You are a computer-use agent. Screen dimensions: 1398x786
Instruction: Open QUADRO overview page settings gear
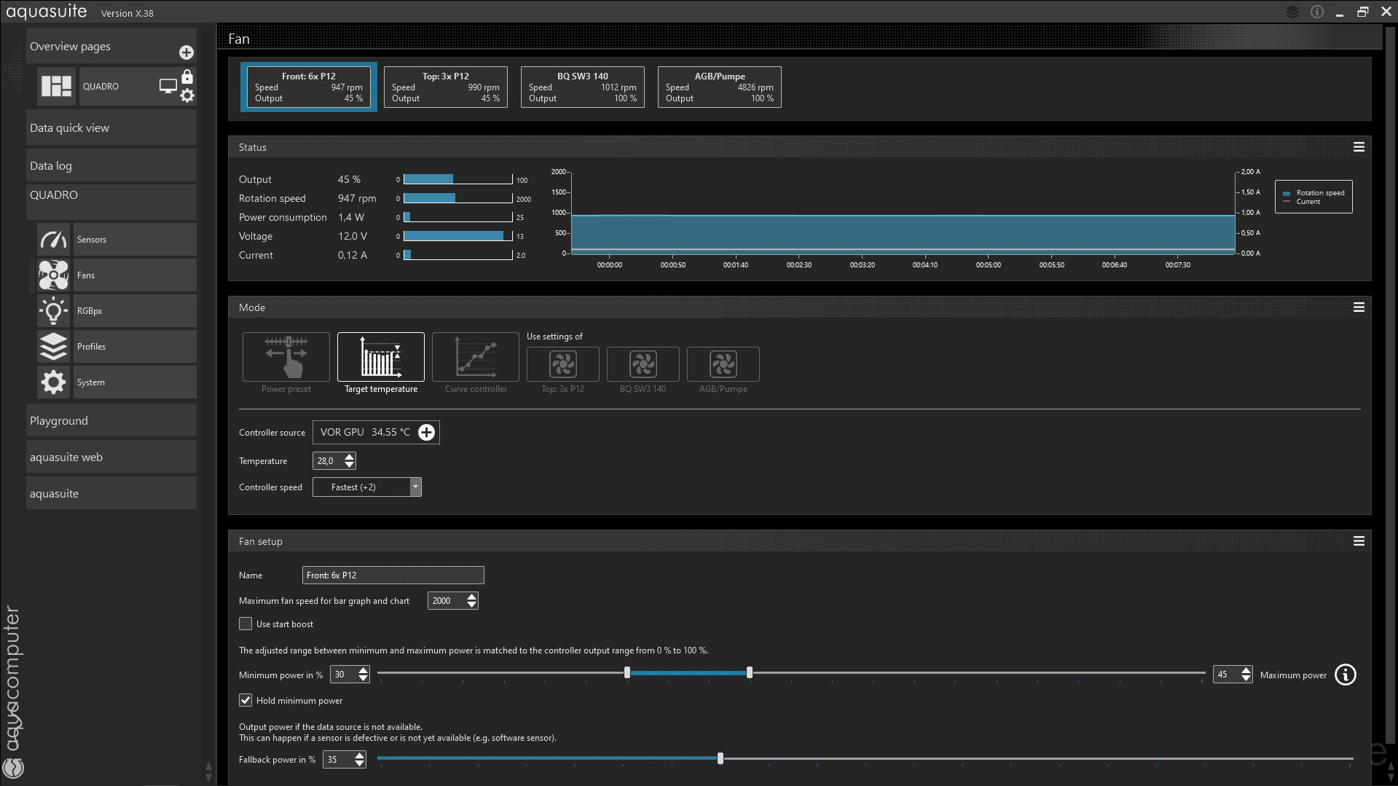pyautogui.click(x=187, y=95)
